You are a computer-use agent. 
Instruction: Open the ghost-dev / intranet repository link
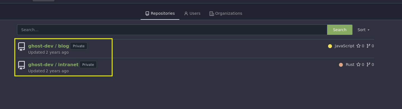point(53,65)
